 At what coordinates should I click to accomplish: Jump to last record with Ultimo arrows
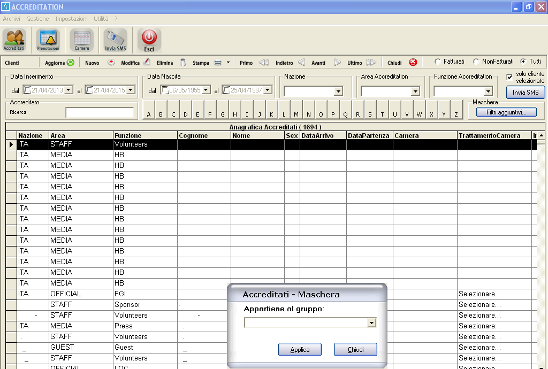click(371, 63)
